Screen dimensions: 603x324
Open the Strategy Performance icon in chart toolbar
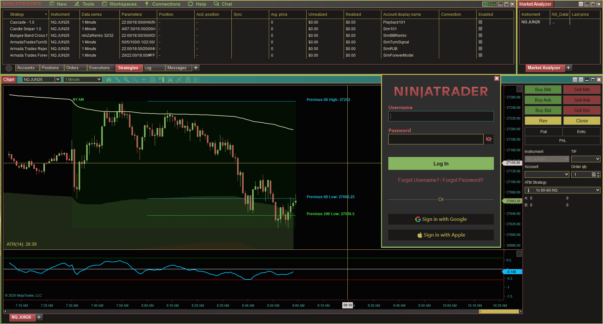(x=188, y=80)
